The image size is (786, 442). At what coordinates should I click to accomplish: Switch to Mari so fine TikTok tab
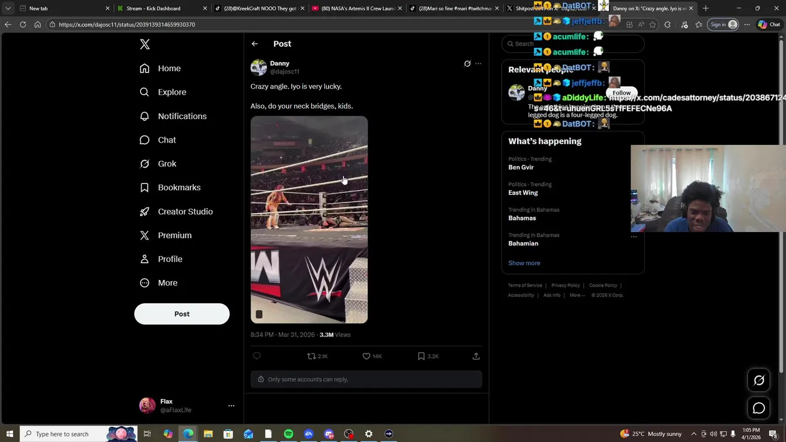pos(454,9)
